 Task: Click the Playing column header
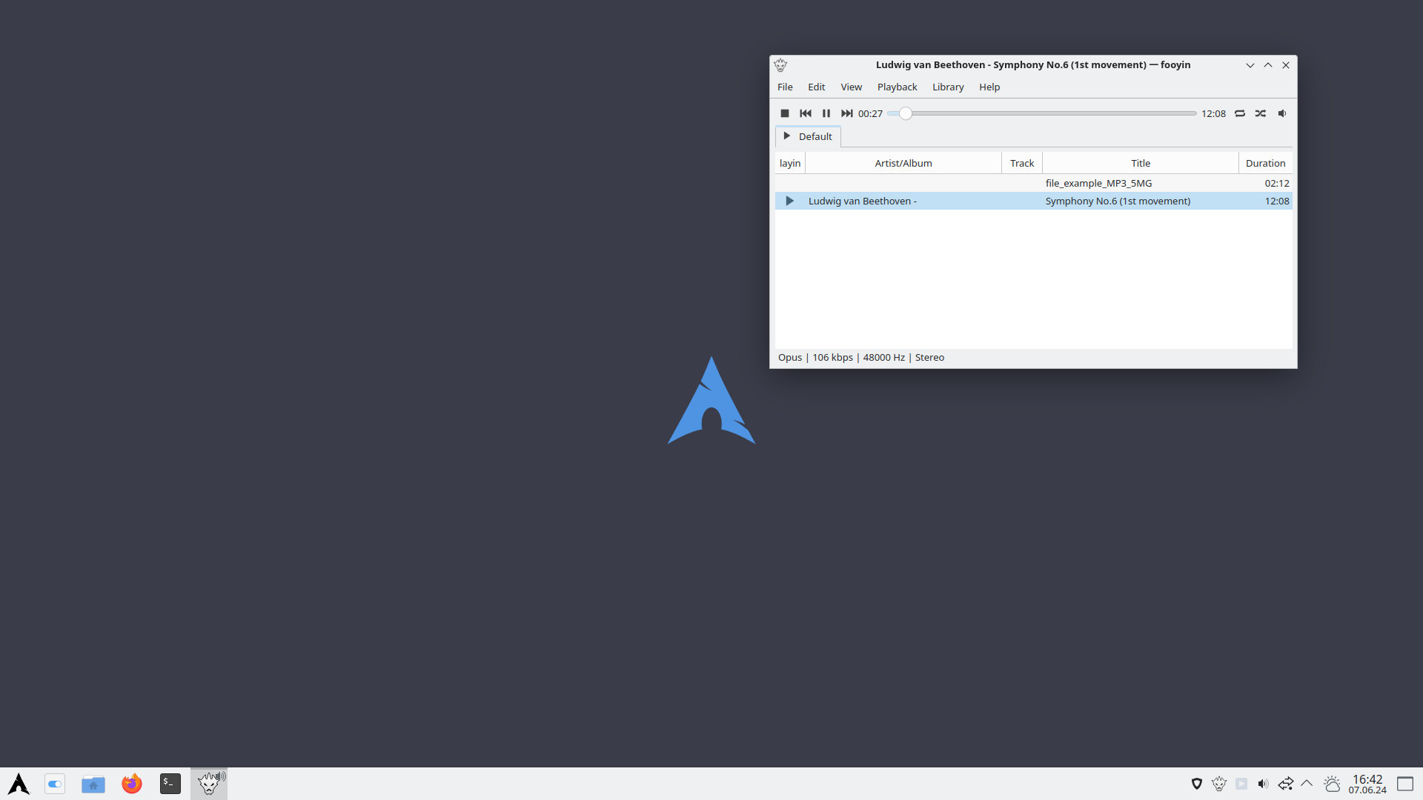pyautogui.click(x=790, y=163)
